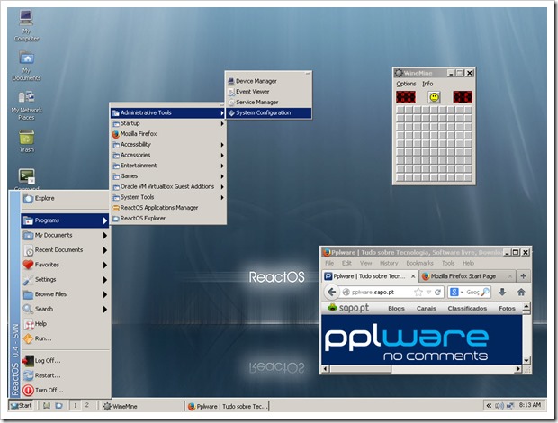Screen dimensions: 558x423
Task: Click network icon in system tray
Action: (x=510, y=405)
